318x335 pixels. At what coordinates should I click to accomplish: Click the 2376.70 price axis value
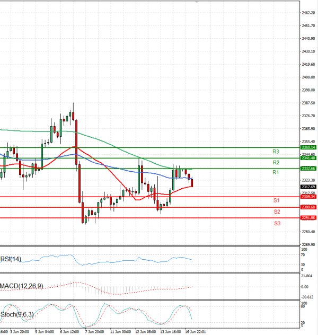pyautogui.click(x=308, y=116)
